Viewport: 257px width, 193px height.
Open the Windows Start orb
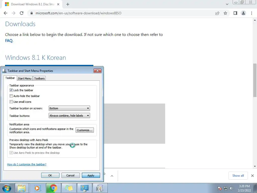coord(7,188)
